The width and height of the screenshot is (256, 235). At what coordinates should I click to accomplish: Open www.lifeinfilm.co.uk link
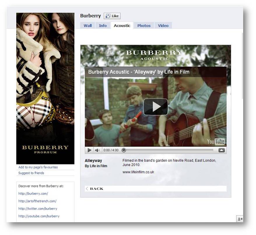[x=138, y=172]
